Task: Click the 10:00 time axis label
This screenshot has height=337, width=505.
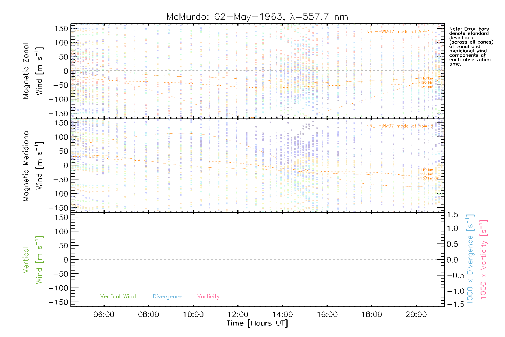Action: 193,314
